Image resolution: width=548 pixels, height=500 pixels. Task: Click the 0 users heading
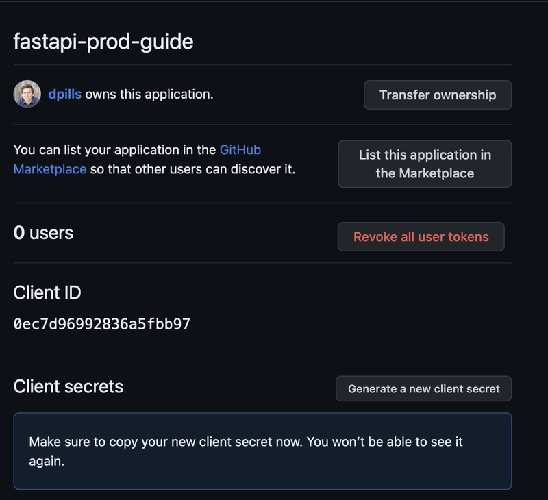tap(43, 233)
